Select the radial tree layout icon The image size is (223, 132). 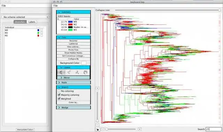click(77, 72)
